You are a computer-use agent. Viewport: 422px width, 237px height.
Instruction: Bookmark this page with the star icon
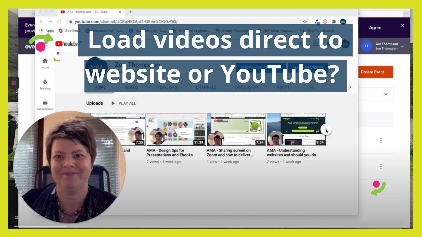[305, 22]
